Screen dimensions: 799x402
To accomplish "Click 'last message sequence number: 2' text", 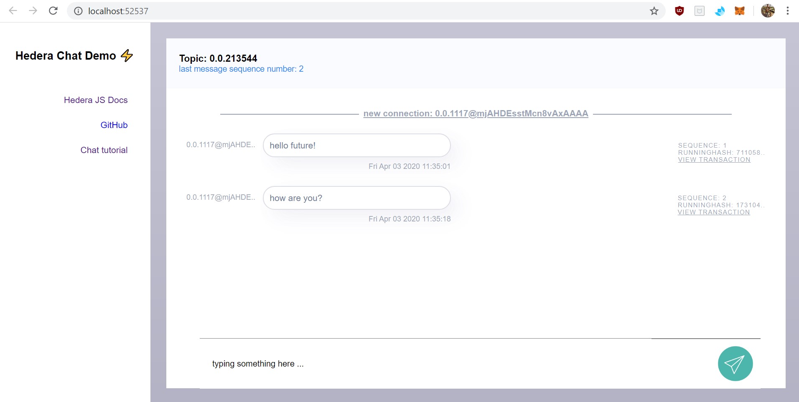I will tap(241, 69).
